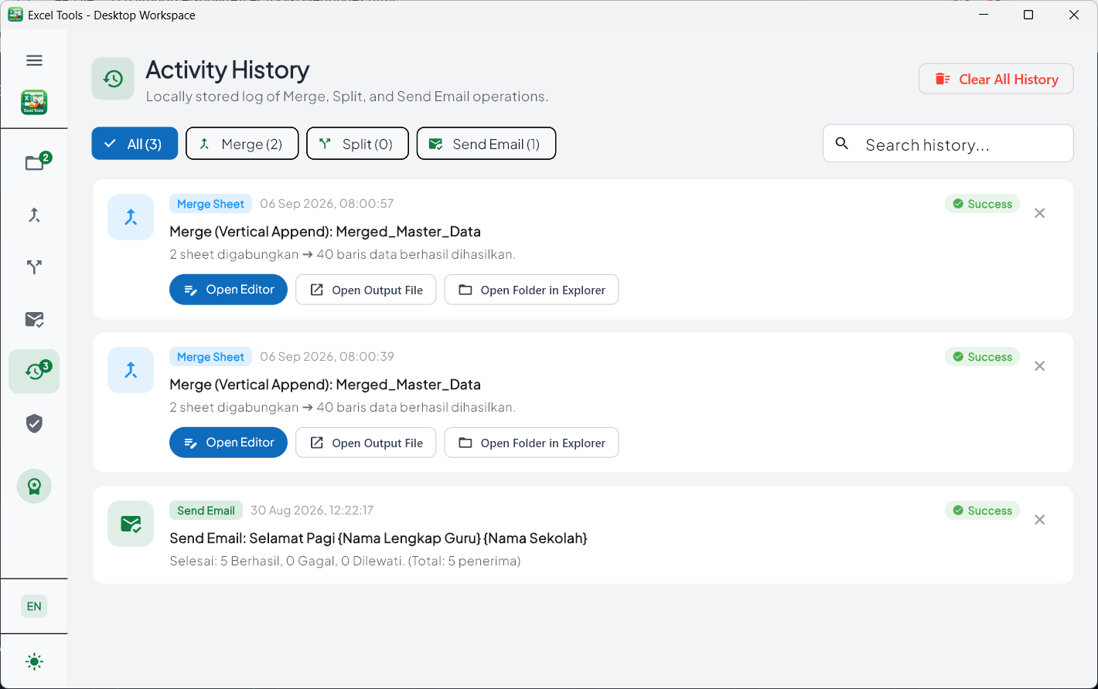This screenshot has height=689, width=1098.
Task: Filter history by Send Email (1)
Action: click(486, 144)
